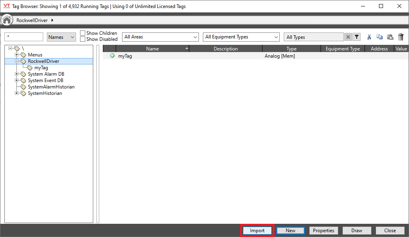The width and height of the screenshot is (409, 237).
Task: Click the Paste clipboard icon
Action: (x=390, y=37)
